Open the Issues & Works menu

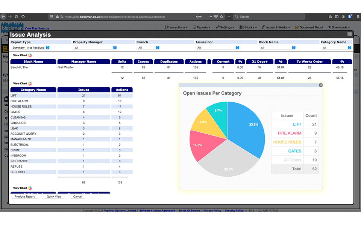pyautogui.click(x=276, y=27)
